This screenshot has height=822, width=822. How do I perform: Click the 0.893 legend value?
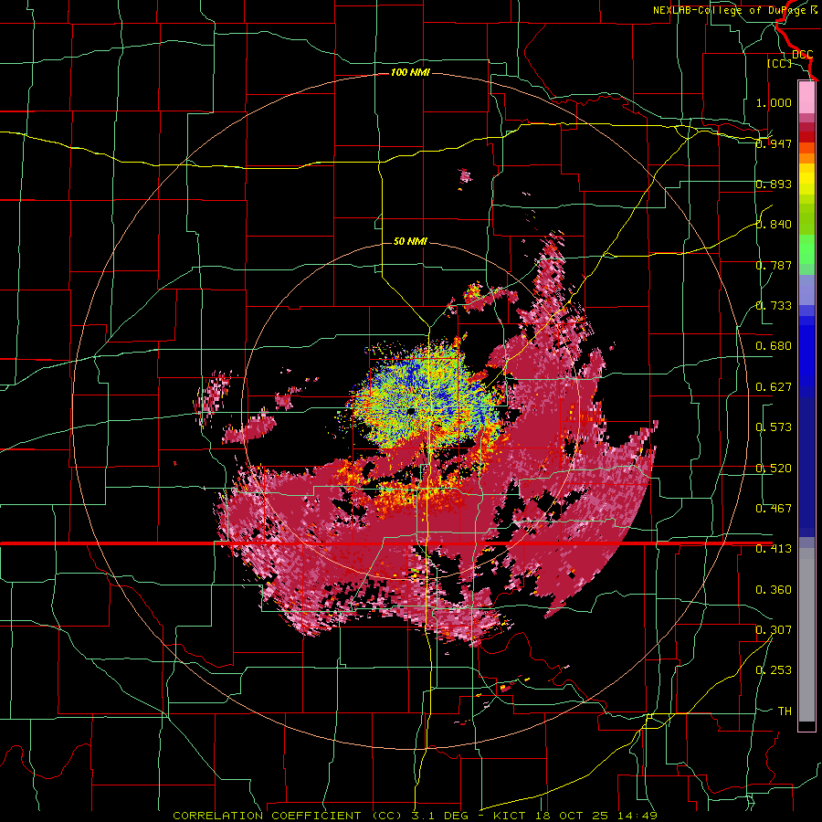pos(774,184)
